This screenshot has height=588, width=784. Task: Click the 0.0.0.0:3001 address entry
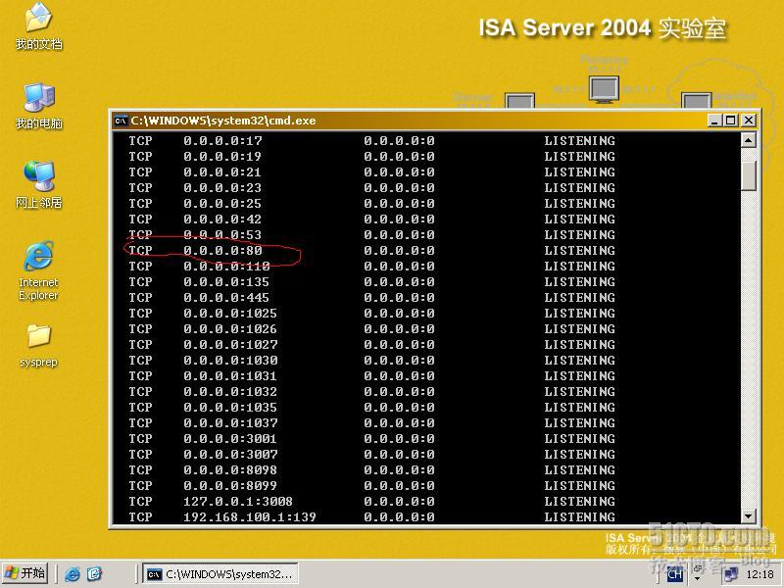click(x=230, y=438)
